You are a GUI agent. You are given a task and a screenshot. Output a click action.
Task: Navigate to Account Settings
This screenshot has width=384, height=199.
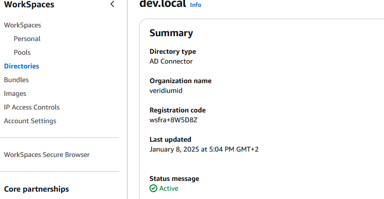30,121
